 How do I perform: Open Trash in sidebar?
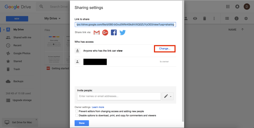16,69
